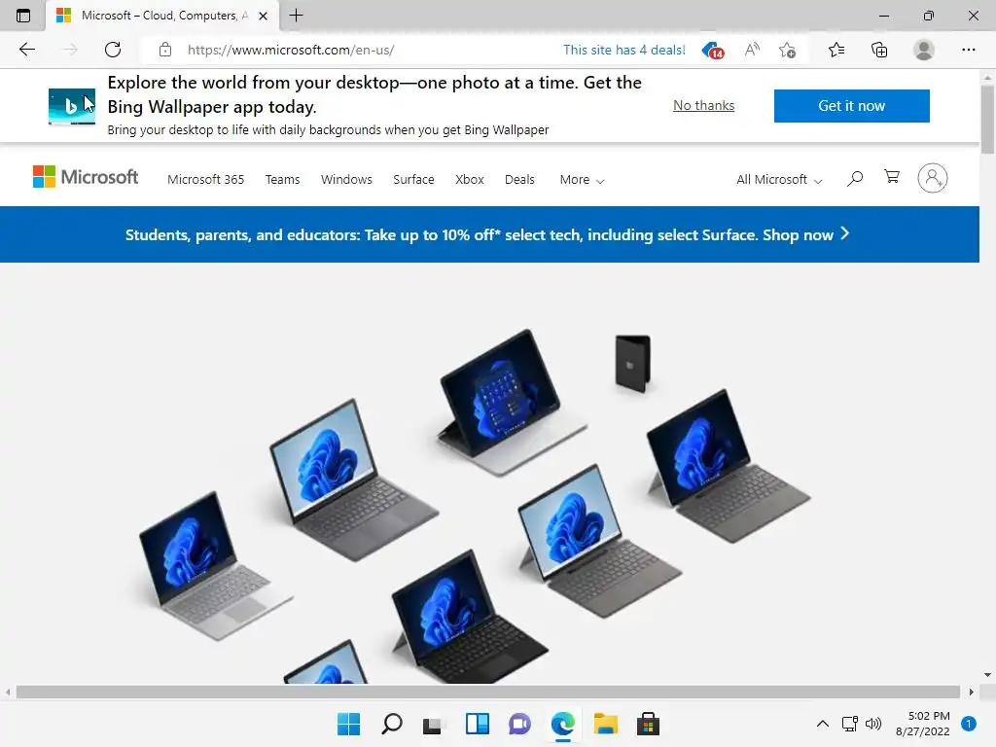Open the network tray icon
Viewport: 996px width, 747px height.
850,724
